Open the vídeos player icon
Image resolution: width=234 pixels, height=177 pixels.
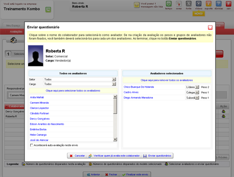(x=199, y=4)
